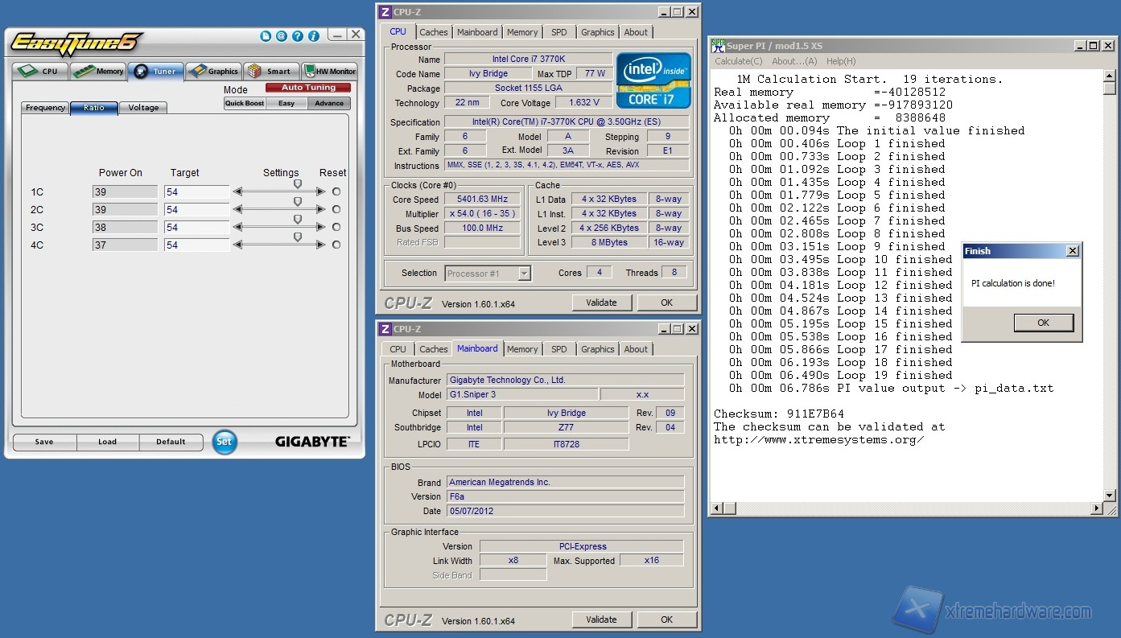Image resolution: width=1121 pixels, height=638 pixels.
Task: Click the 1C Target ratio input field
Action: click(x=196, y=192)
